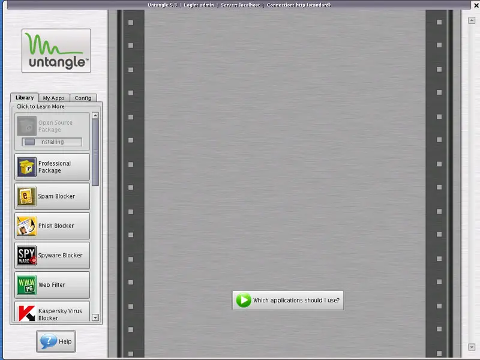
Task: Click library list scroll up arrow
Action: tap(95, 115)
